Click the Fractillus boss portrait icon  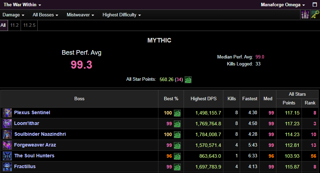coord(7,167)
